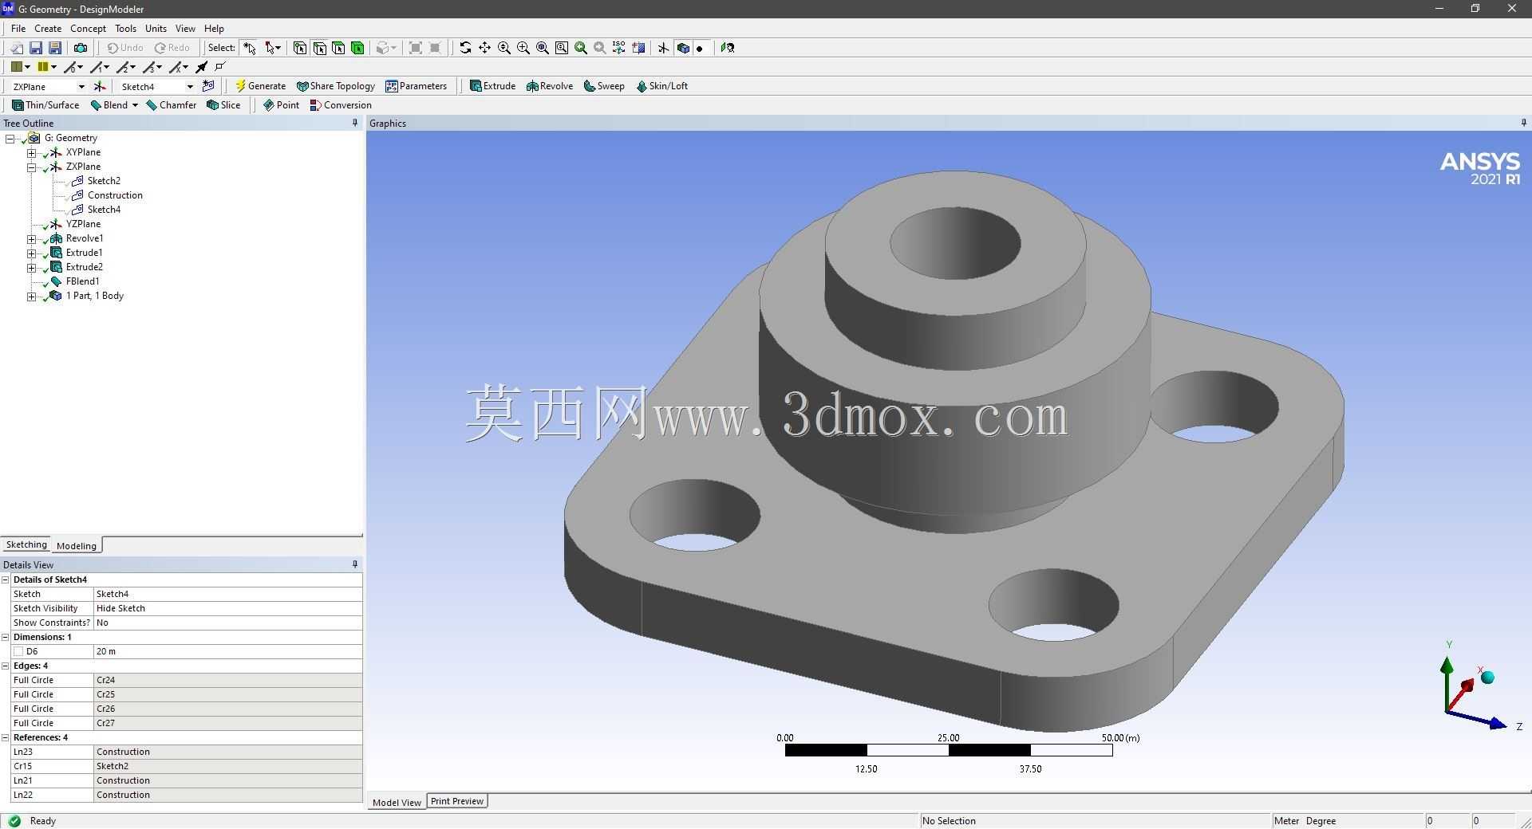Set ISO isometric view
The image size is (1532, 829).
click(x=619, y=48)
